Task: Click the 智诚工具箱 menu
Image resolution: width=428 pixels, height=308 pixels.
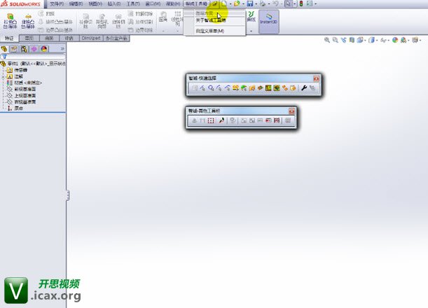Action: tap(197, 3)
